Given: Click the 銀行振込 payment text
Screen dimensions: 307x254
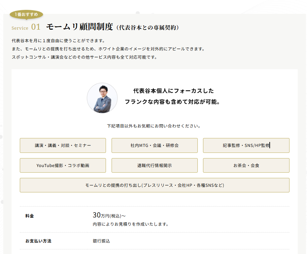Looking at the screenshot, I should (101, 241).
